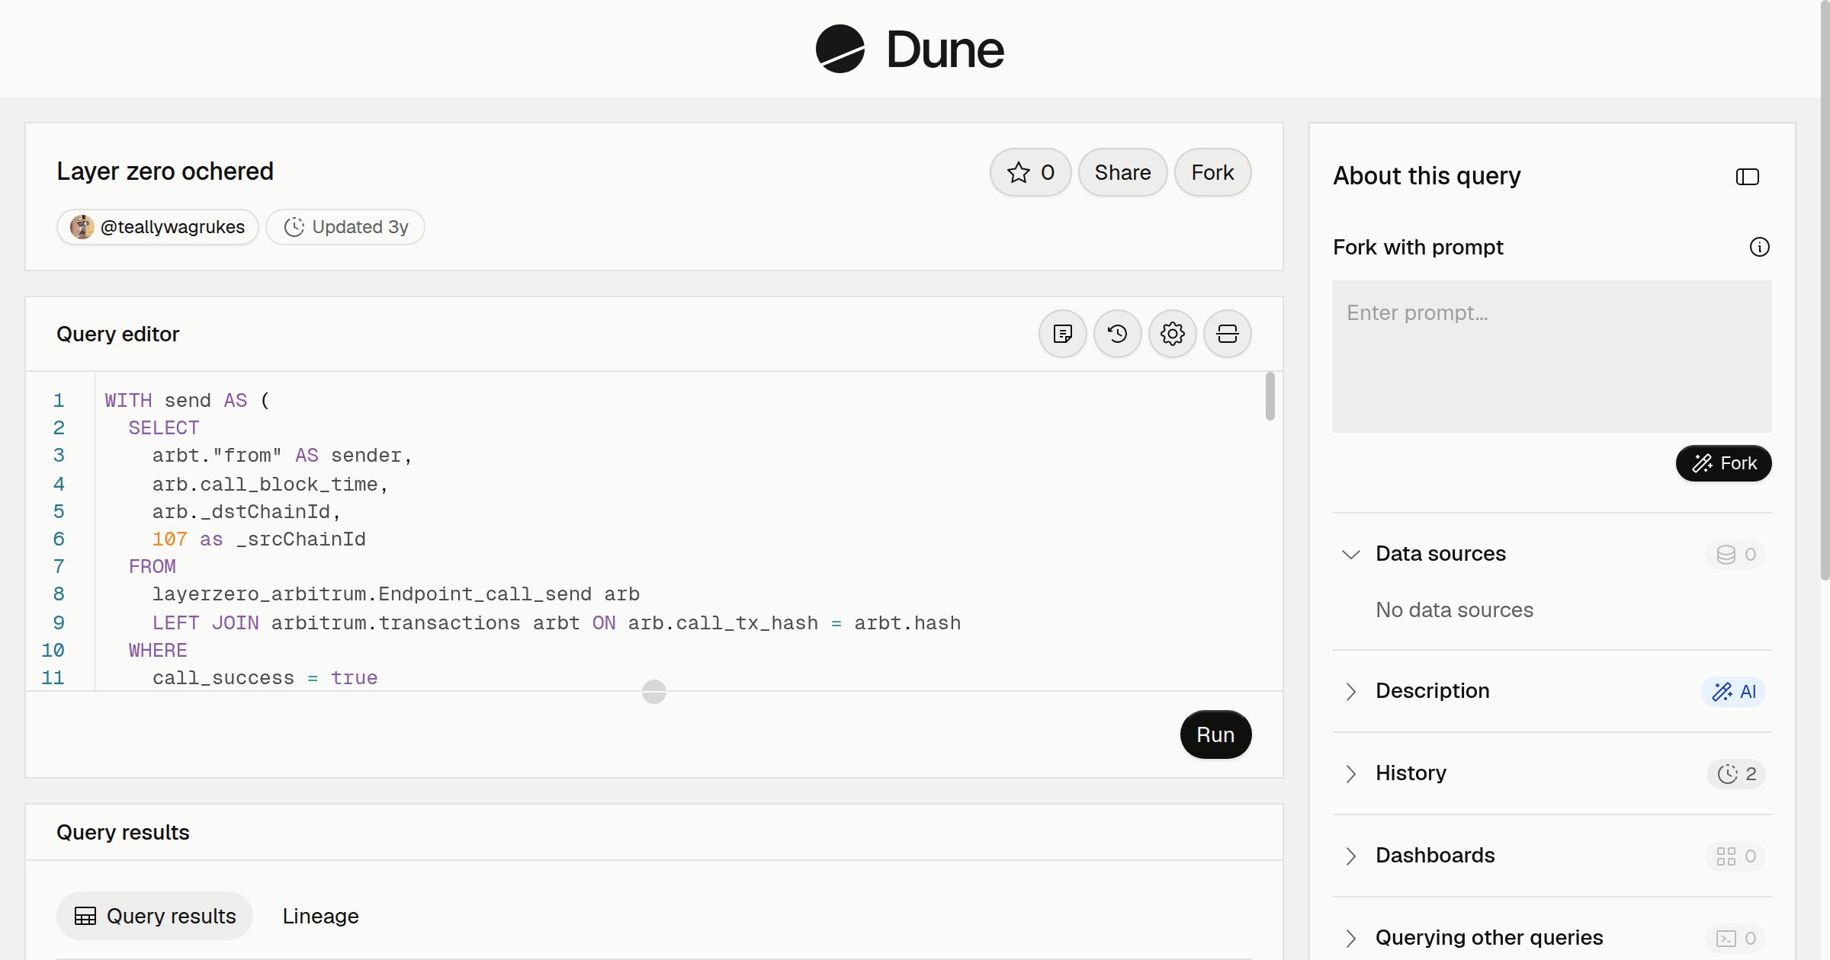Click the teallywagrukes avatar image
This screenshot has width=1830, height=960.
tap(82, 227)
